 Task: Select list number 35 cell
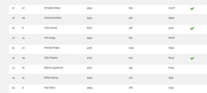pyautogui.click(x=23, y=58)
